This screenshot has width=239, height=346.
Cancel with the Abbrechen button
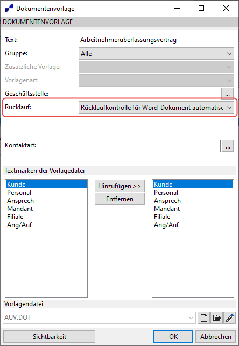(x=216, y=337)
